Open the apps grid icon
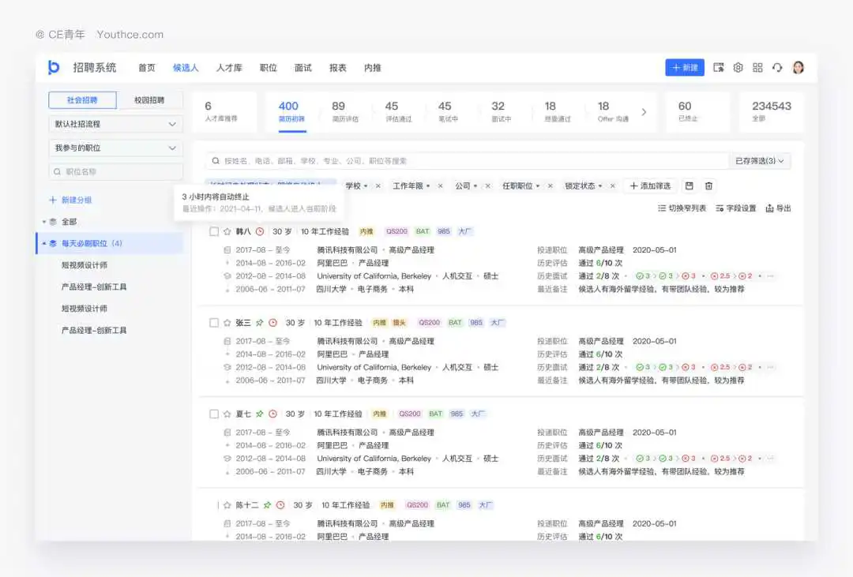Viewport: 853px width, 577px height. [x=757, y=68]
